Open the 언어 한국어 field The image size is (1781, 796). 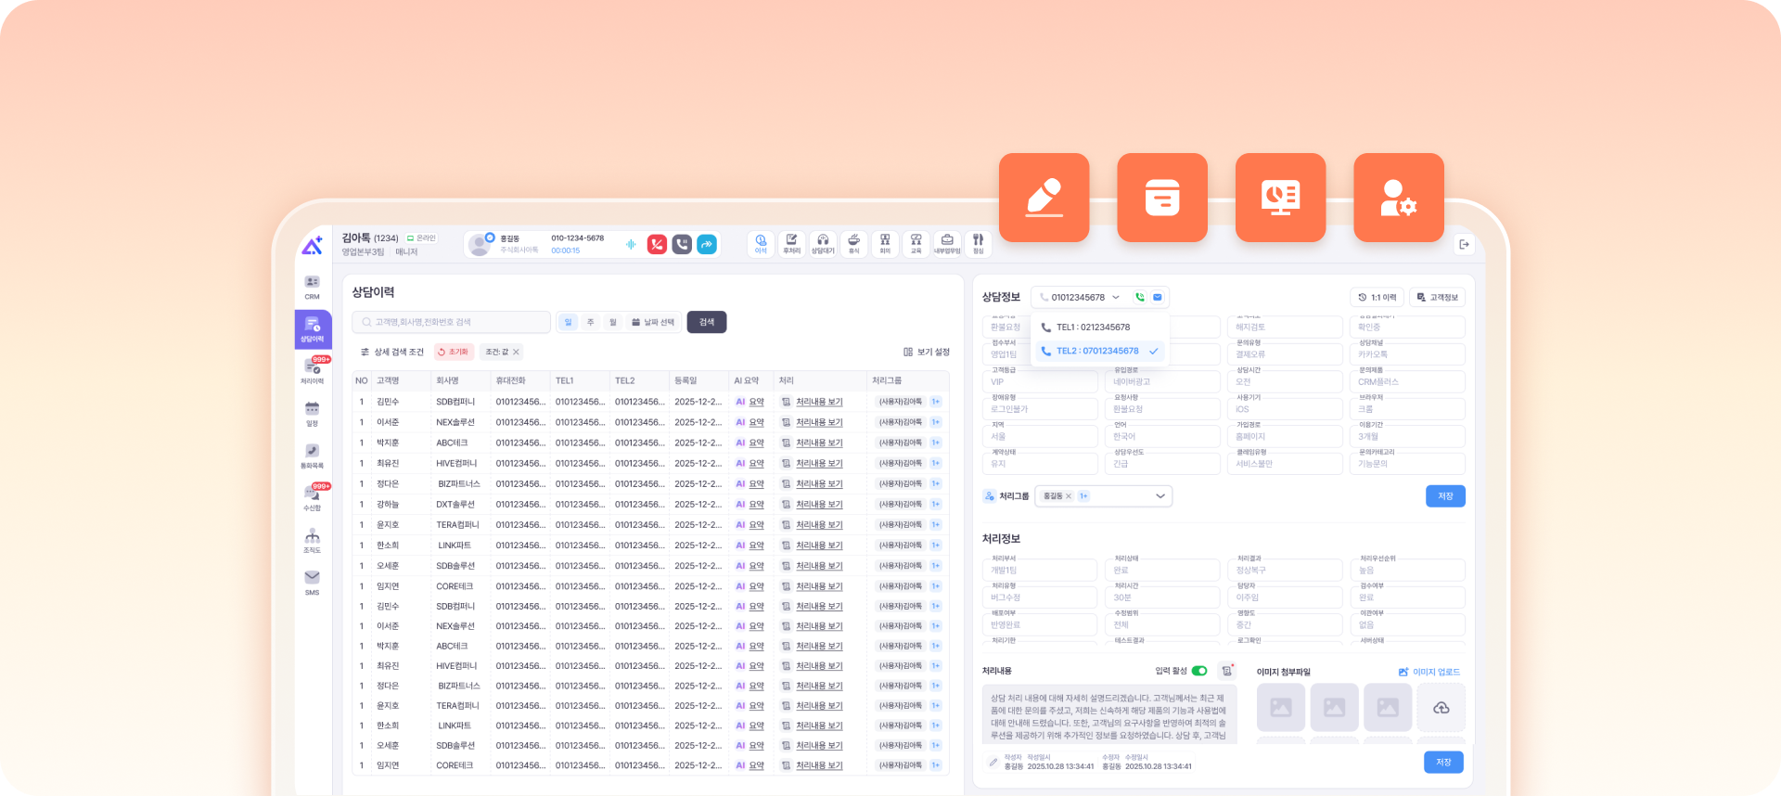click(x=1162, y=436)
